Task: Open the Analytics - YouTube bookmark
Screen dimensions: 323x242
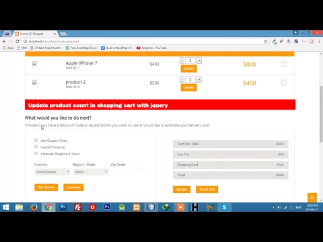Action: tap(151, 48)
